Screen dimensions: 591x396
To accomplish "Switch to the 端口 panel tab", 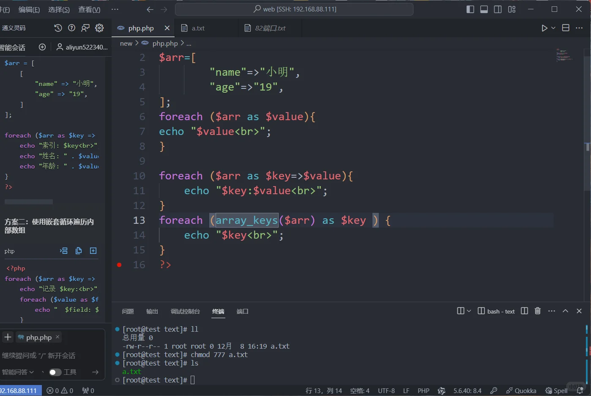I will click(243, 311).
